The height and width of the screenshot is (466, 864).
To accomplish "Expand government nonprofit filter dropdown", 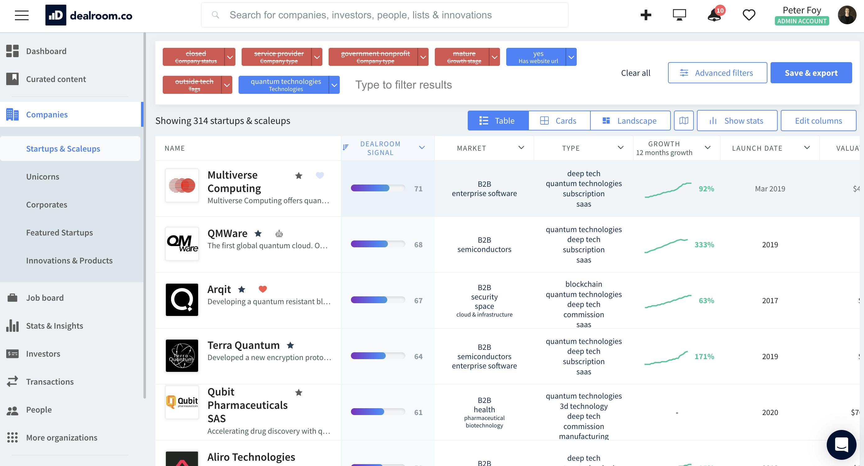I will (423, 57).
